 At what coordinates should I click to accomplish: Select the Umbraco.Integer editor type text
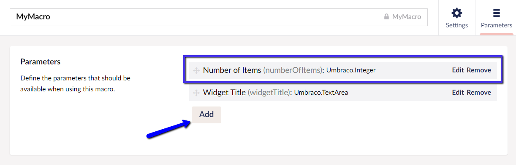[x=351, y=70]
